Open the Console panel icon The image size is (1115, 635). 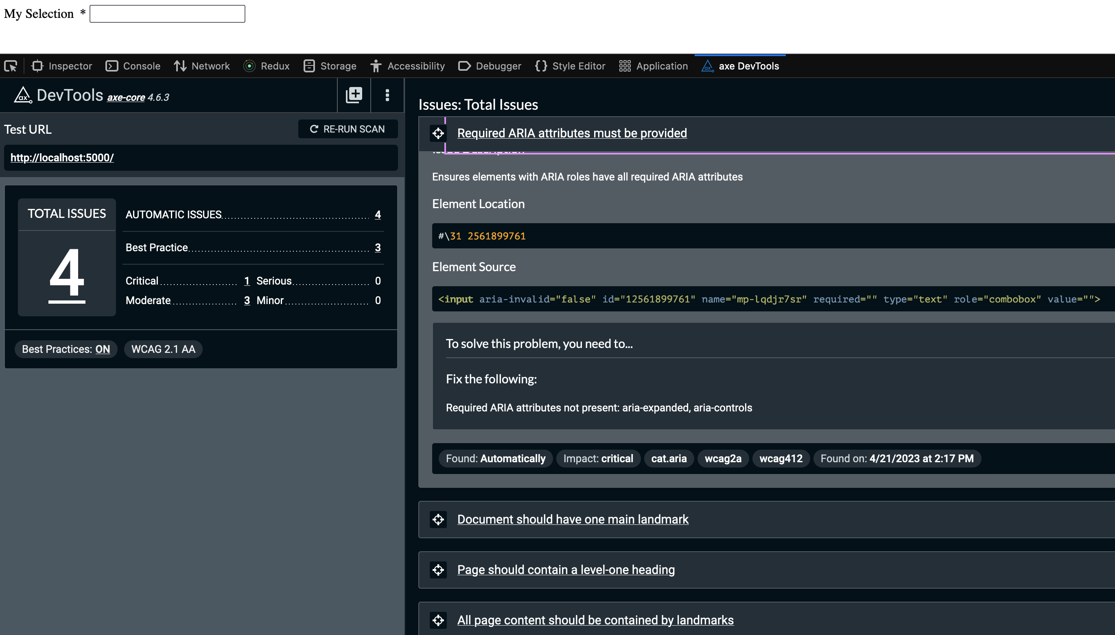112,66
